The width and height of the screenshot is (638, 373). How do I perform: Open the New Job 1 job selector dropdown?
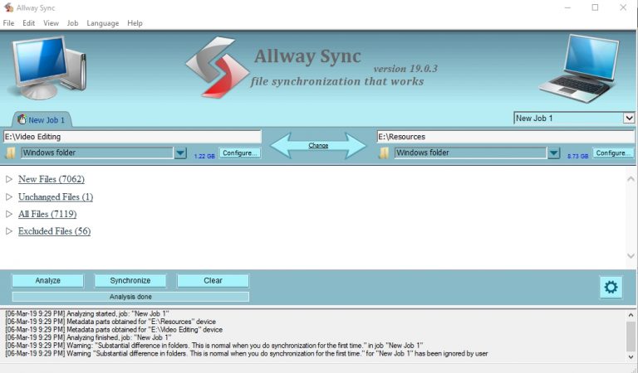(x=628, y=119)
